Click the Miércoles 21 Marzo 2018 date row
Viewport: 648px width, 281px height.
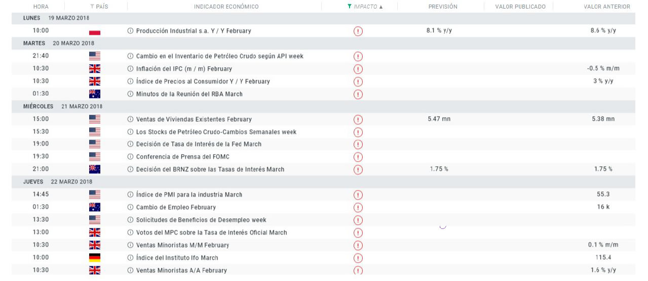(63, 107)
